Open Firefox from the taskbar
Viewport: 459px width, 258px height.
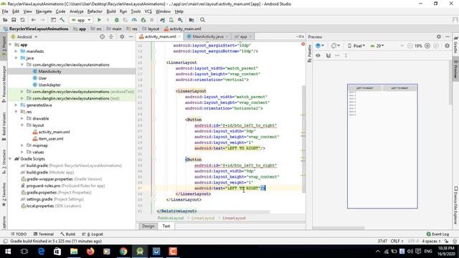(x=90, y=252)
